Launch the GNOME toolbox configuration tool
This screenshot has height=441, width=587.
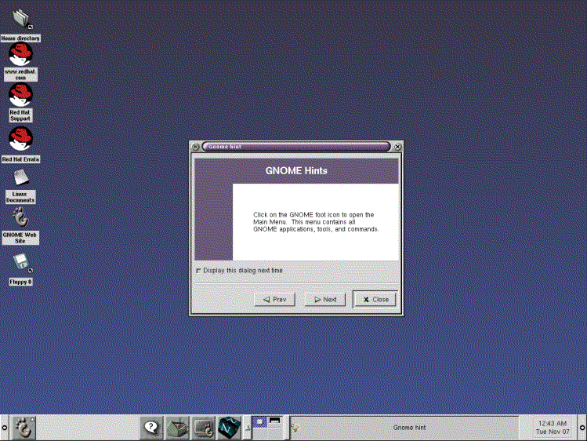tap(177, 428)
